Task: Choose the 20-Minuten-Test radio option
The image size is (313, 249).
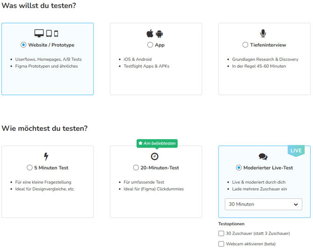Action: (x=136, y=168)
